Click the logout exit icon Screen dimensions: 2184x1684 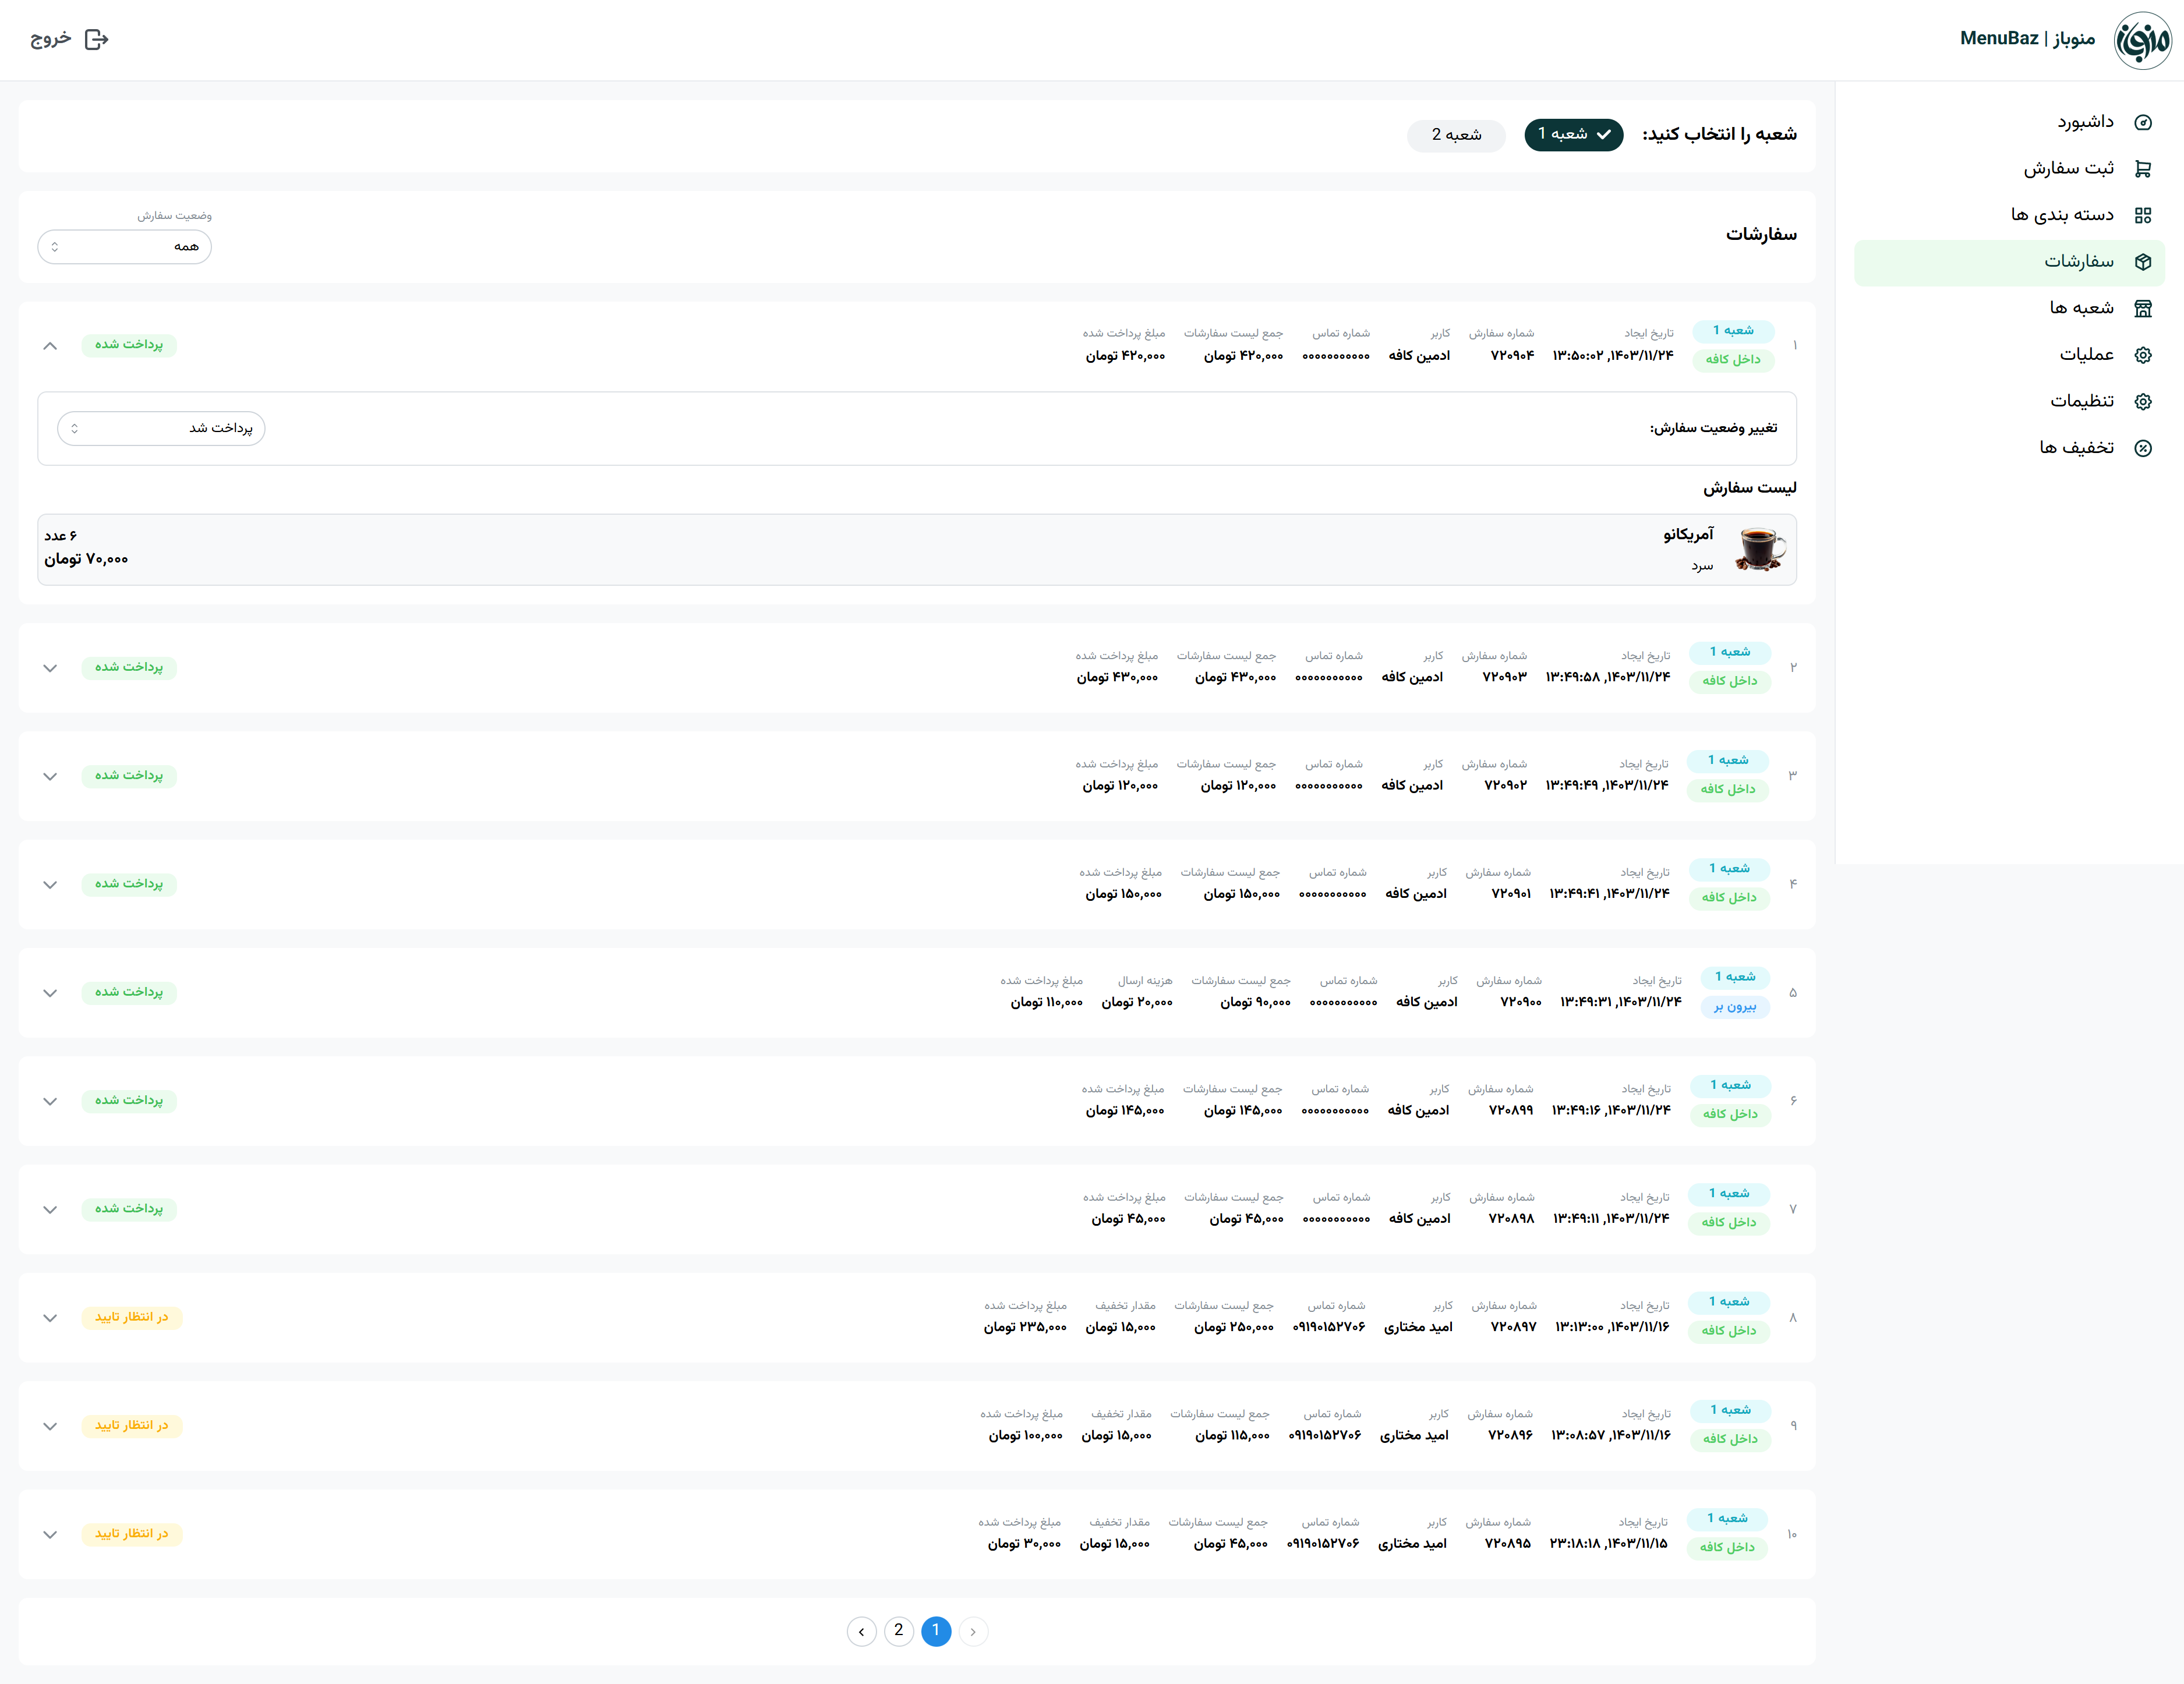point(96,39)
